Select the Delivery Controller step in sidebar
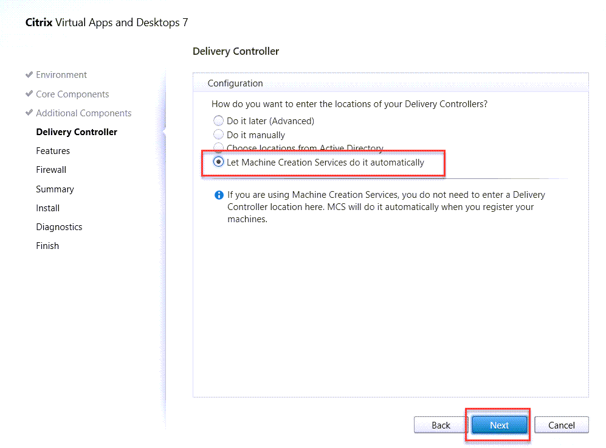 77,132
